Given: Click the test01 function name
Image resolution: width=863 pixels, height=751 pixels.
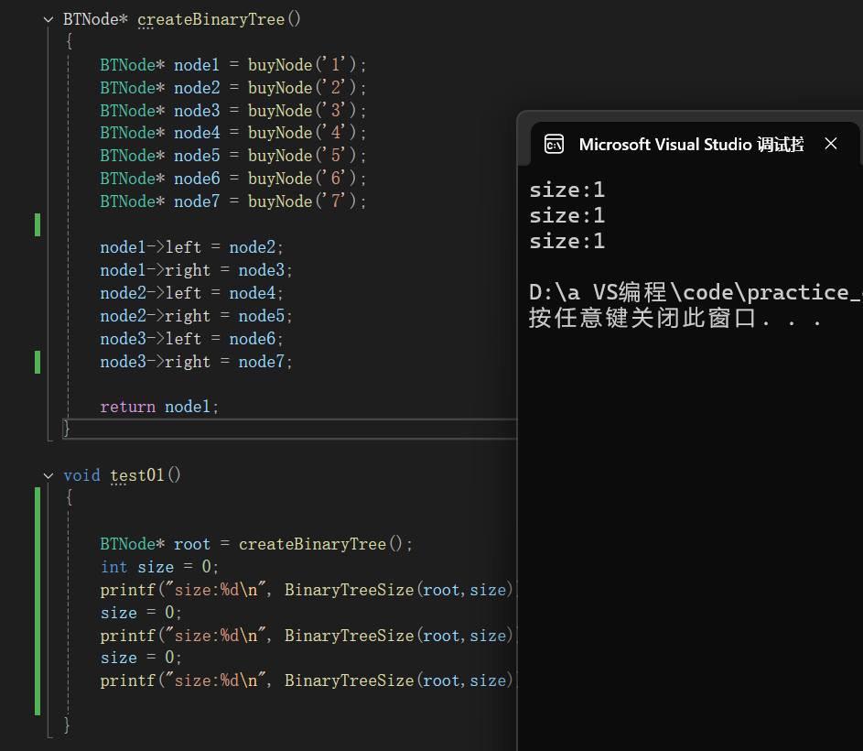Looking at the screenshot, I should (x=137, y=475).
